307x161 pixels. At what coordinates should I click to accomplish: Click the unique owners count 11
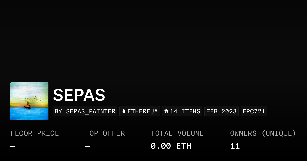click(x=235, y=146)
